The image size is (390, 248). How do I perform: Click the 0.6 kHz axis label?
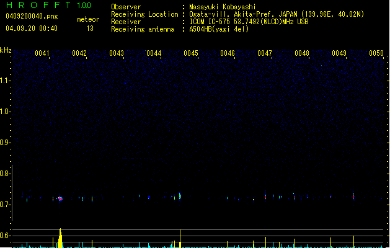tap(5, 236)
